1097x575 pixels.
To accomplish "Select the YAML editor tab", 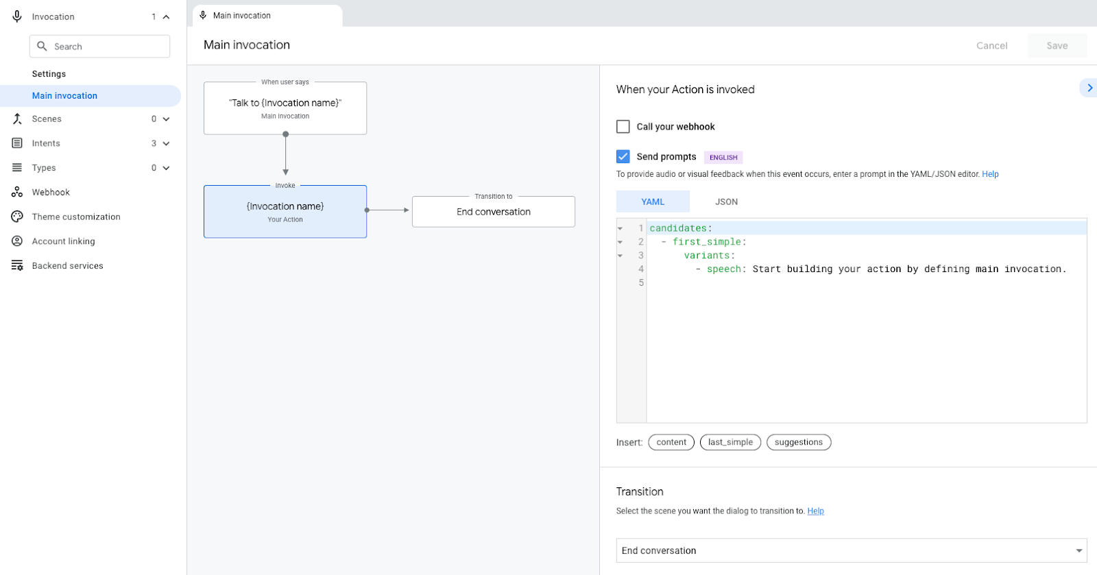I will 653,201.
